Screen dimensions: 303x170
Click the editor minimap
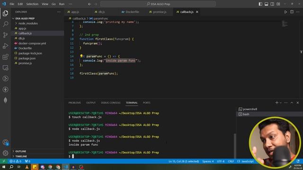(x=285, y=24)
